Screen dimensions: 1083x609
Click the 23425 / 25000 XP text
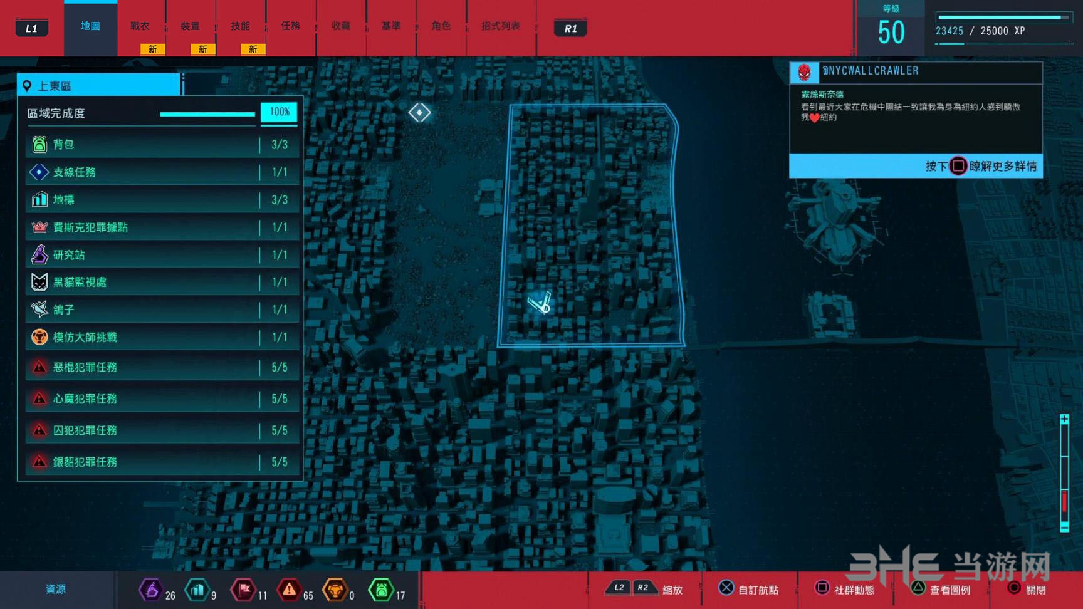[980, 31]
